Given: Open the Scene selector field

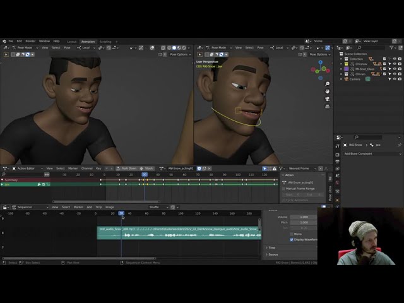Looking at the screenshot, I should coord(326,41).
